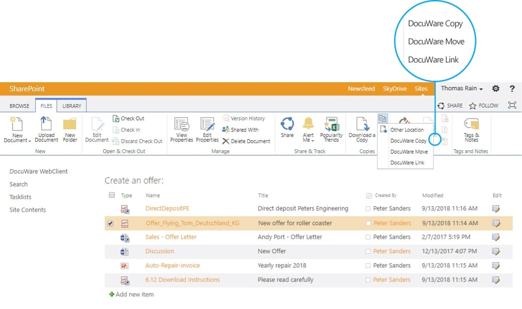Choose DocuWare Copy from the dropdown
Screen dimensions: 522x309
click(408, 141)
